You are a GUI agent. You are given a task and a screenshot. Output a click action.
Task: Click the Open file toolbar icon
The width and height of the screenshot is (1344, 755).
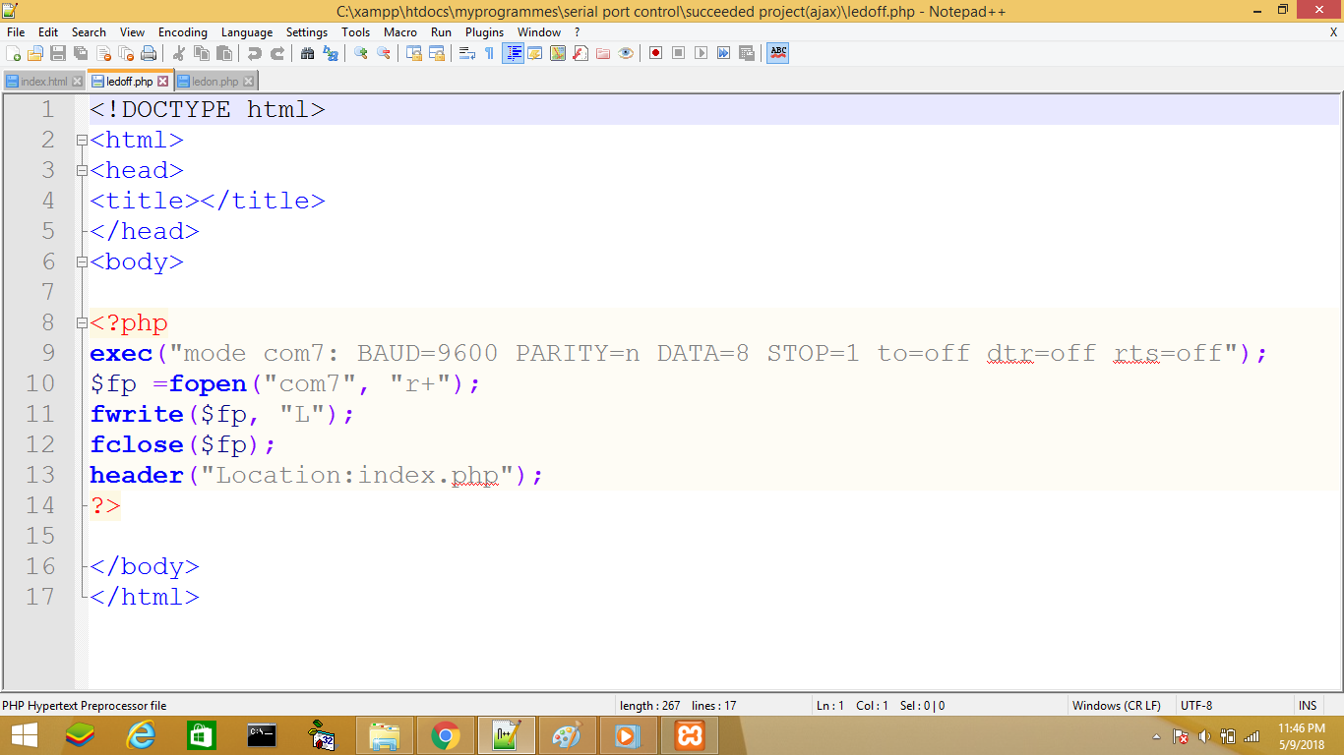coord(35,53)
